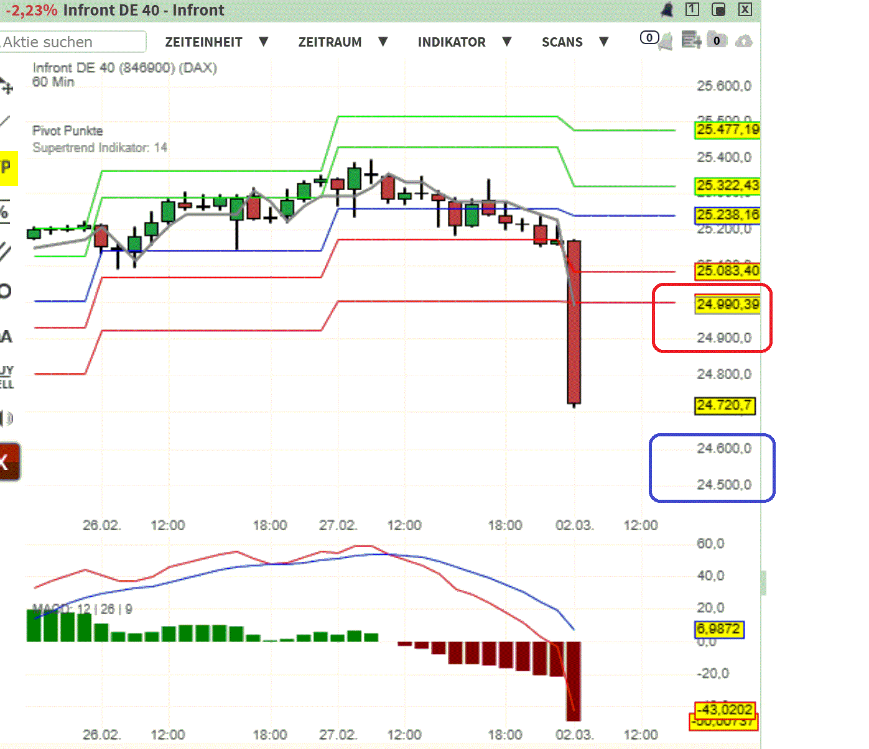Image resolution: width=869 pixels, height=749 pixels.
Task: Select the line drawing tool
Action: (x=6, y=121)
